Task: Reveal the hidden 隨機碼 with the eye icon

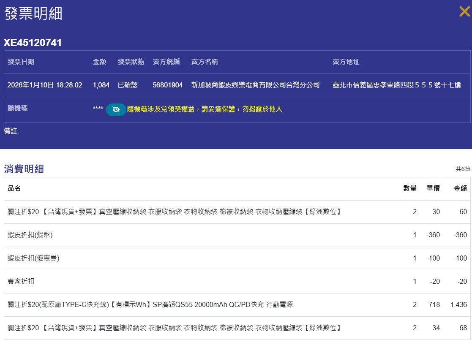Action: pos(116,109)
